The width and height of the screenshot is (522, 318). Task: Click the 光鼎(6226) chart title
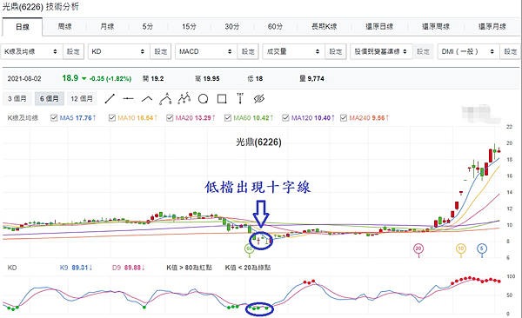click(258, 142)
